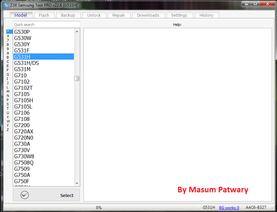Open the Repair tab
The image size is (277, 212).
[x=119, y=15]
